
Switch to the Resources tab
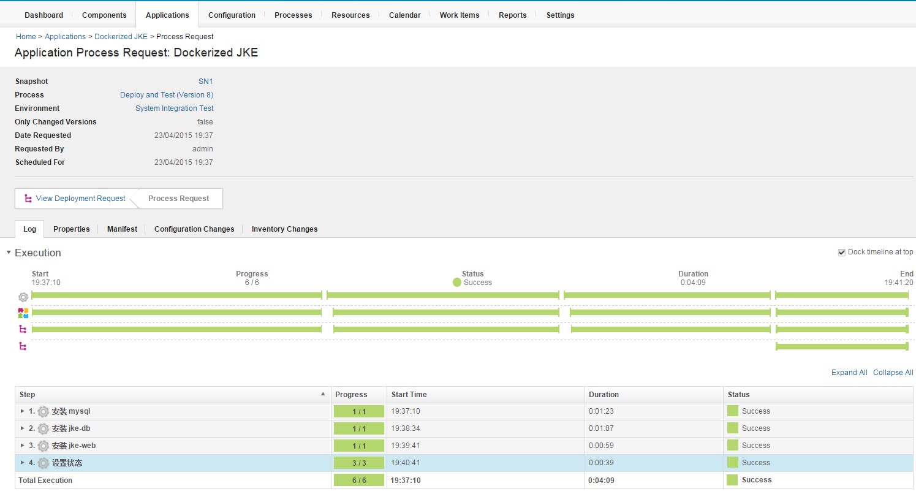350,15
